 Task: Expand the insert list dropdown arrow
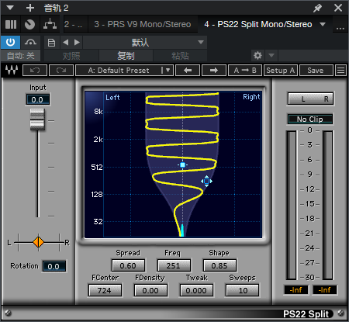point(323,24)
